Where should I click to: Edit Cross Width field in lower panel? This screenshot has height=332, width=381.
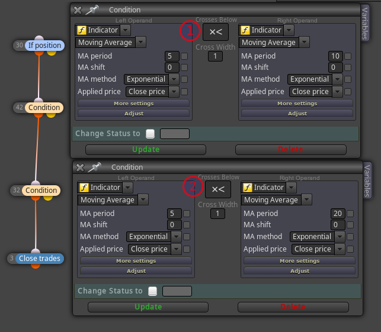pyautogui.click(x=217, y=214)
